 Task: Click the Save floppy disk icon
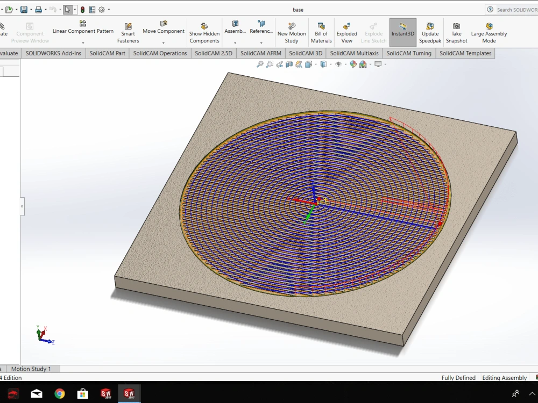click(x=24, y=10)
